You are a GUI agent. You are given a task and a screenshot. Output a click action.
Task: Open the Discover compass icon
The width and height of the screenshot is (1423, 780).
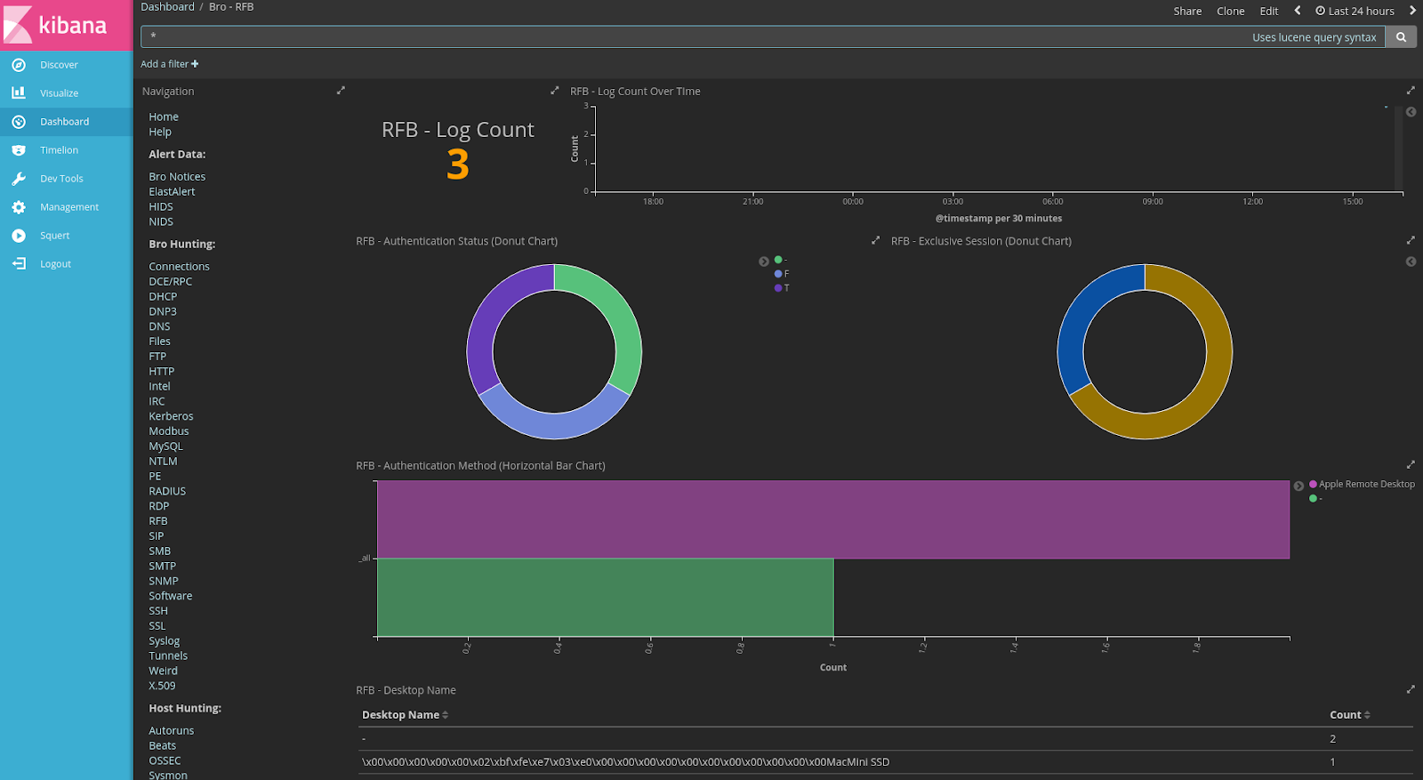point(19,65)
